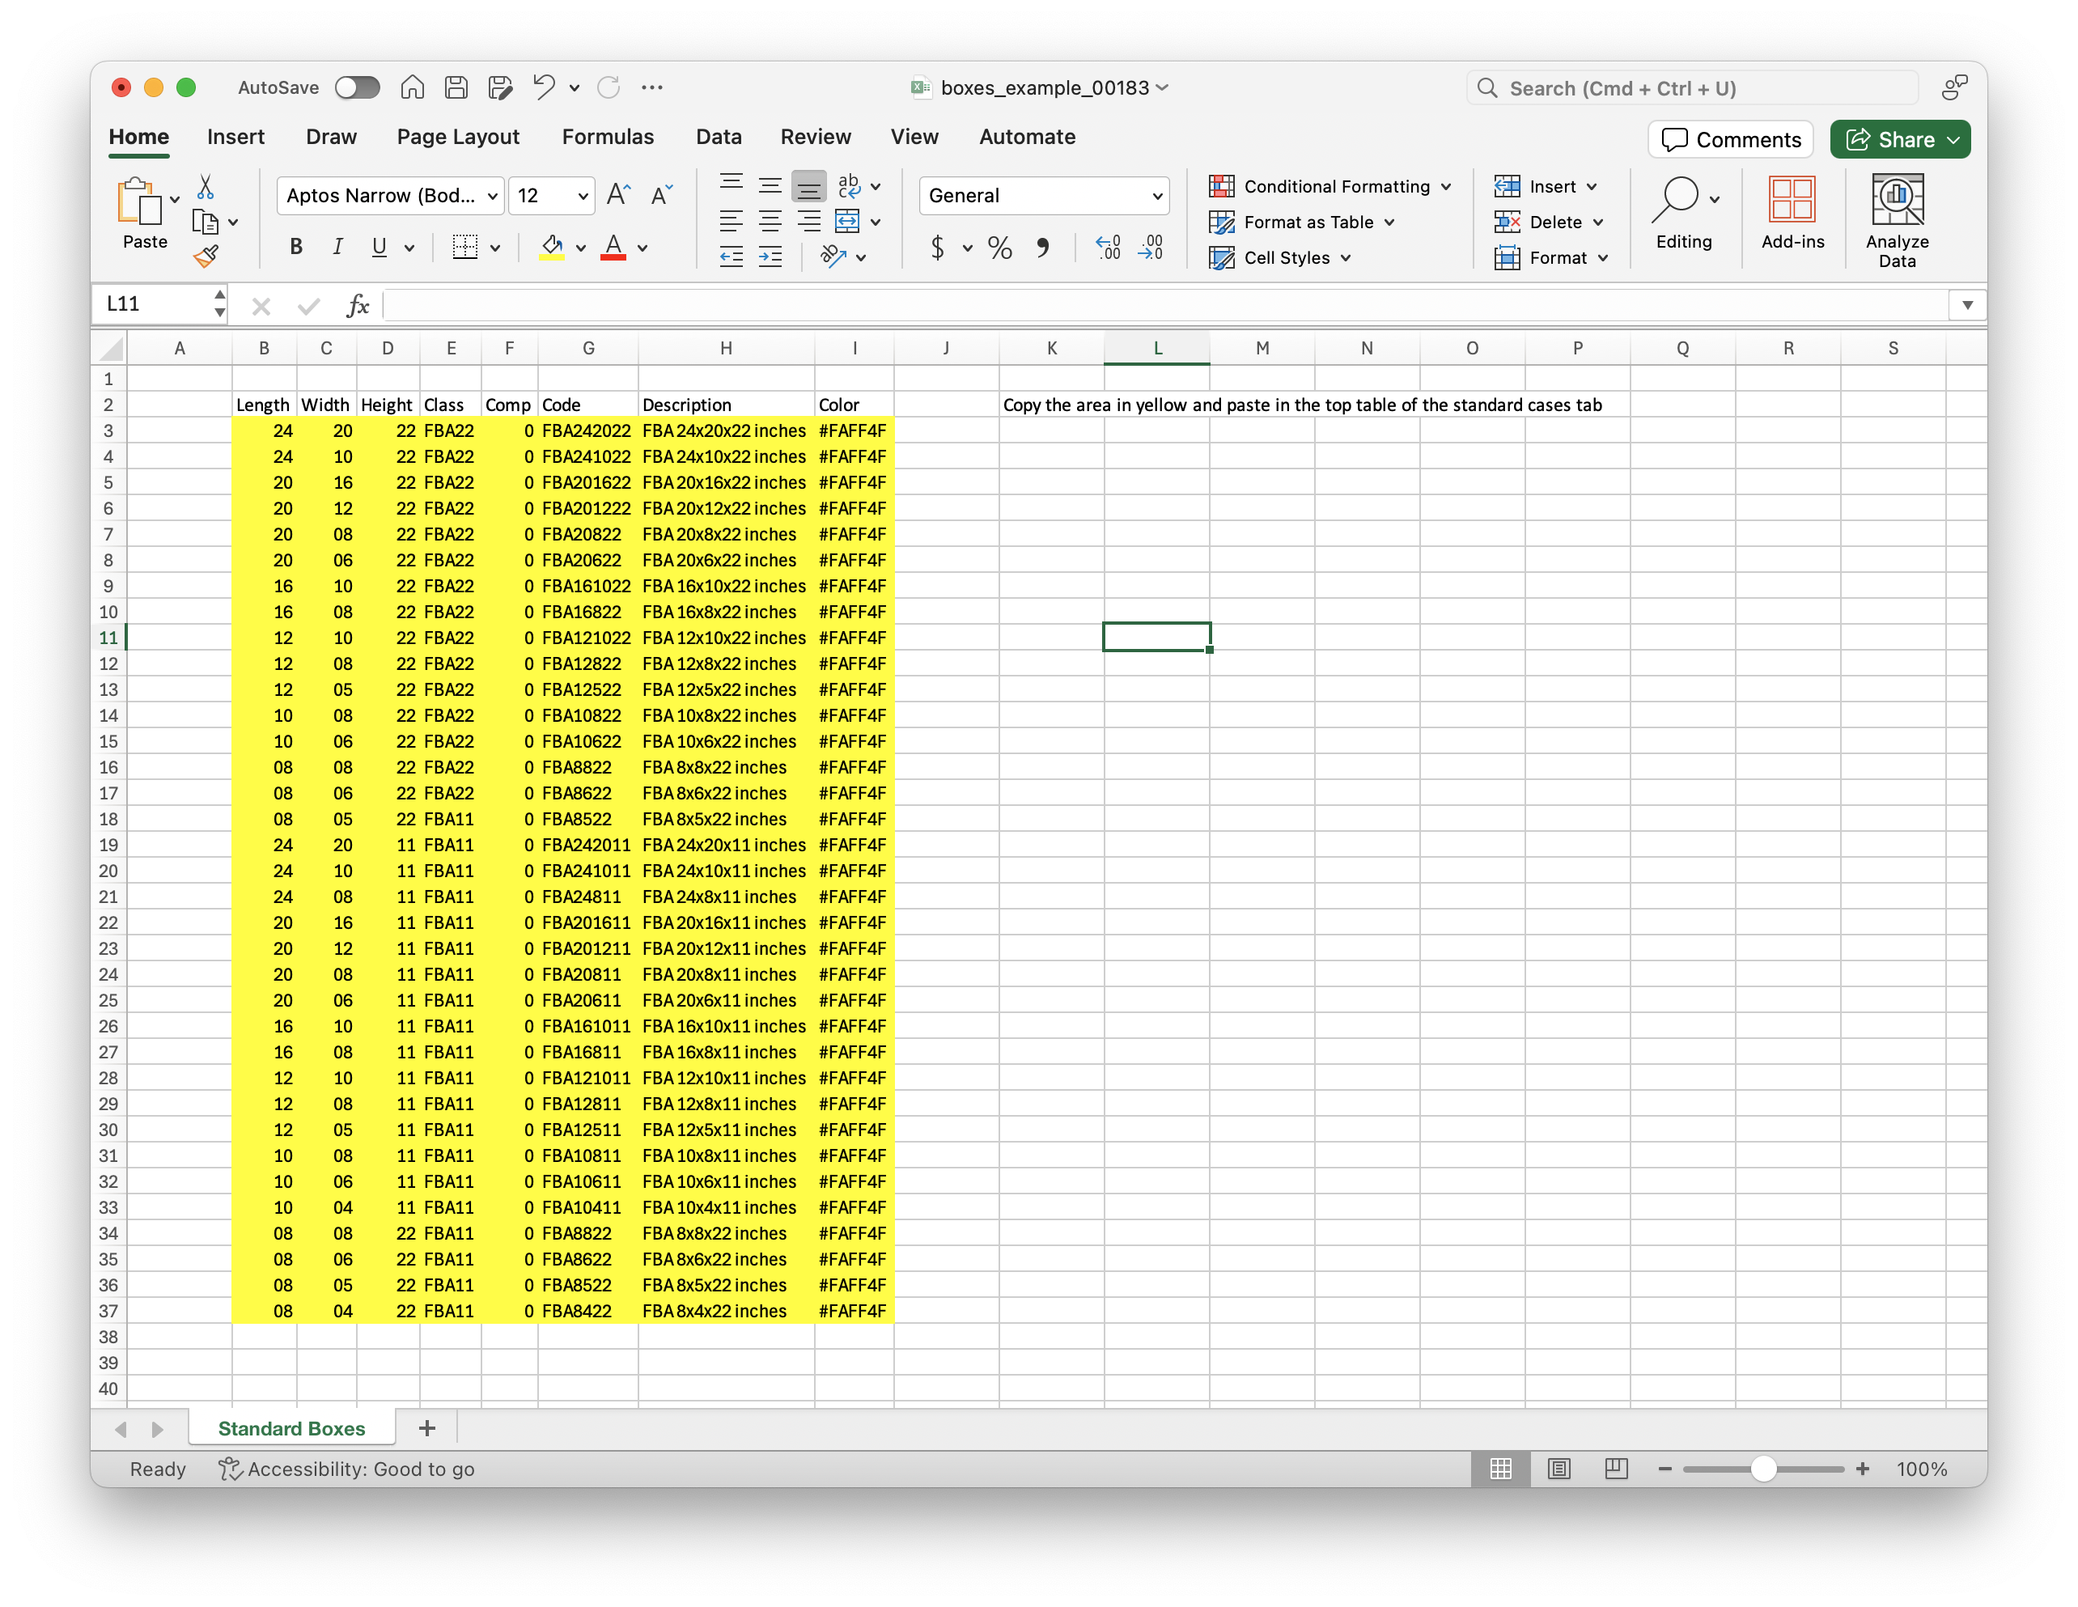Select the Format Painter brush
This screenshot has height=1607, width=2078.
206,255
